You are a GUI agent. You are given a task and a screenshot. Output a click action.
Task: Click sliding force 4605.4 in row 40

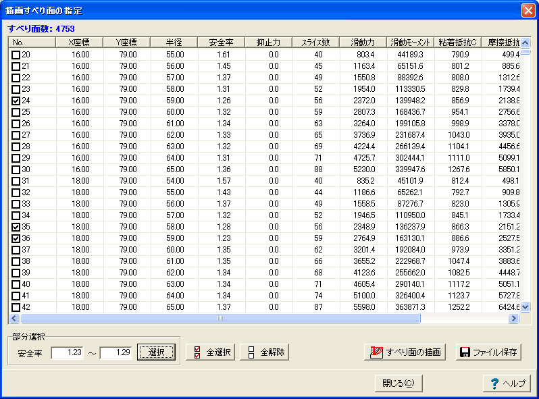364,284
